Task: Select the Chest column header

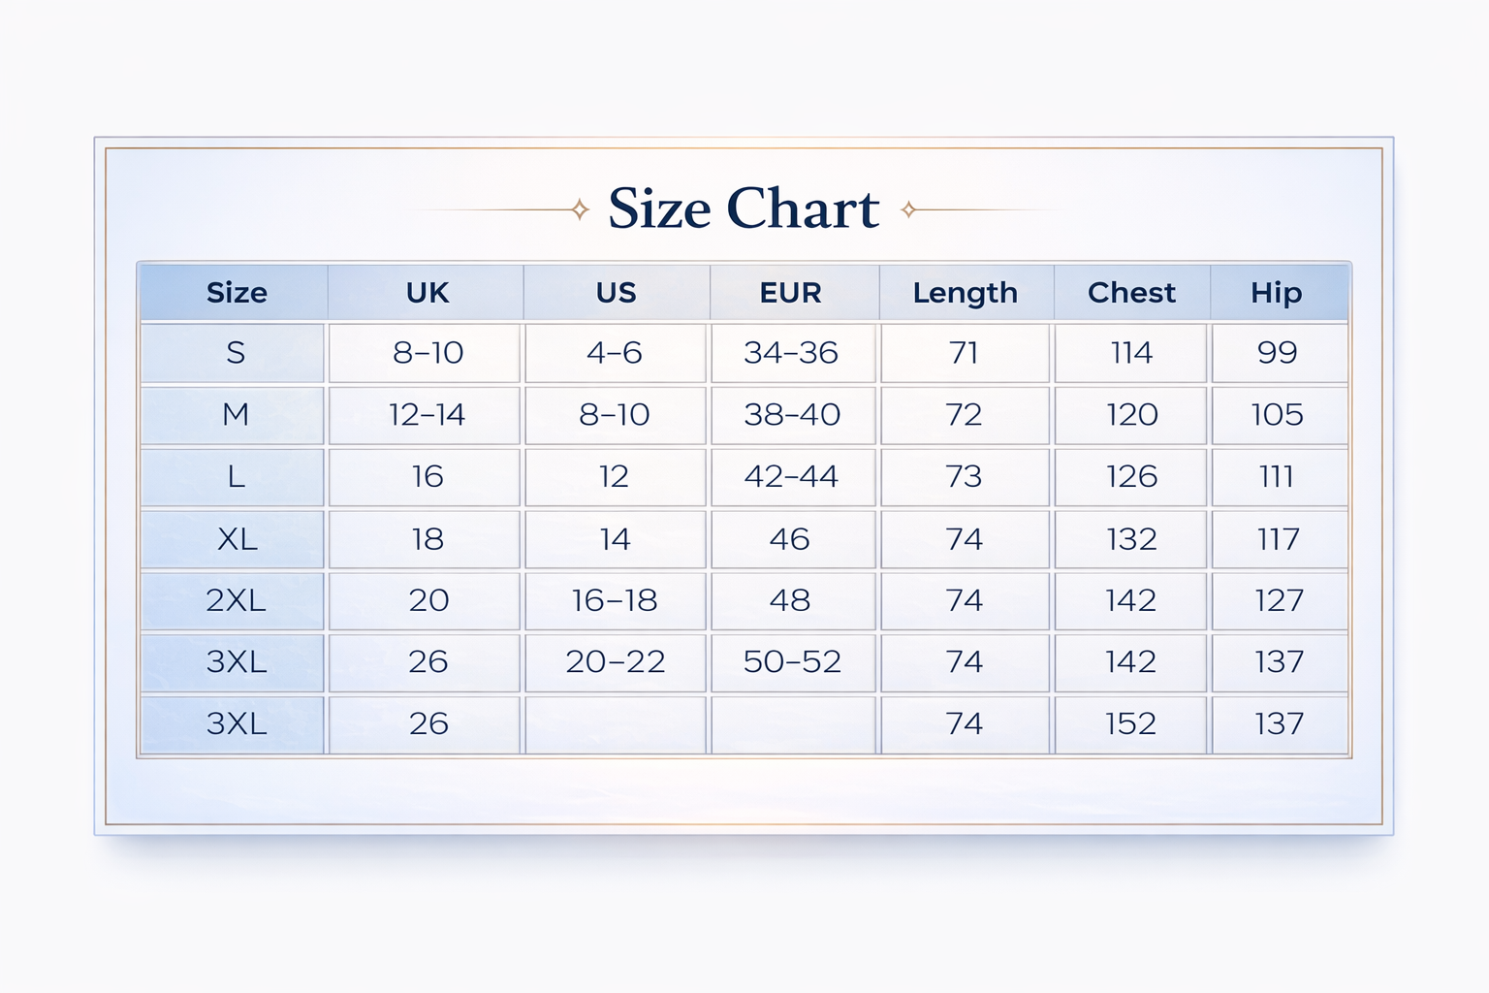Action: 1131,293
